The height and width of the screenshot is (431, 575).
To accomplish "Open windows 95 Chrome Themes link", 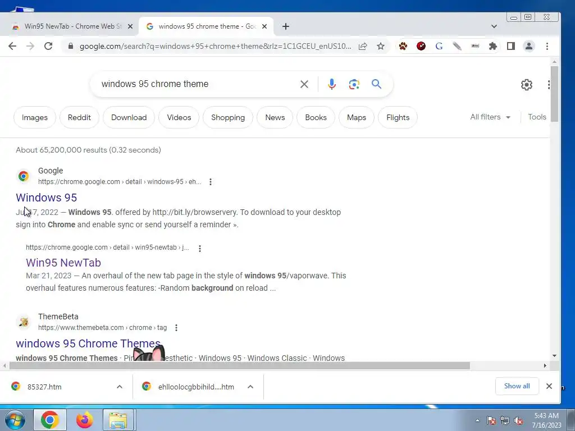I will [88, 343].
